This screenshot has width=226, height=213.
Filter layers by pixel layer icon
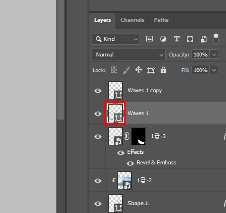(x=150, y=39)
